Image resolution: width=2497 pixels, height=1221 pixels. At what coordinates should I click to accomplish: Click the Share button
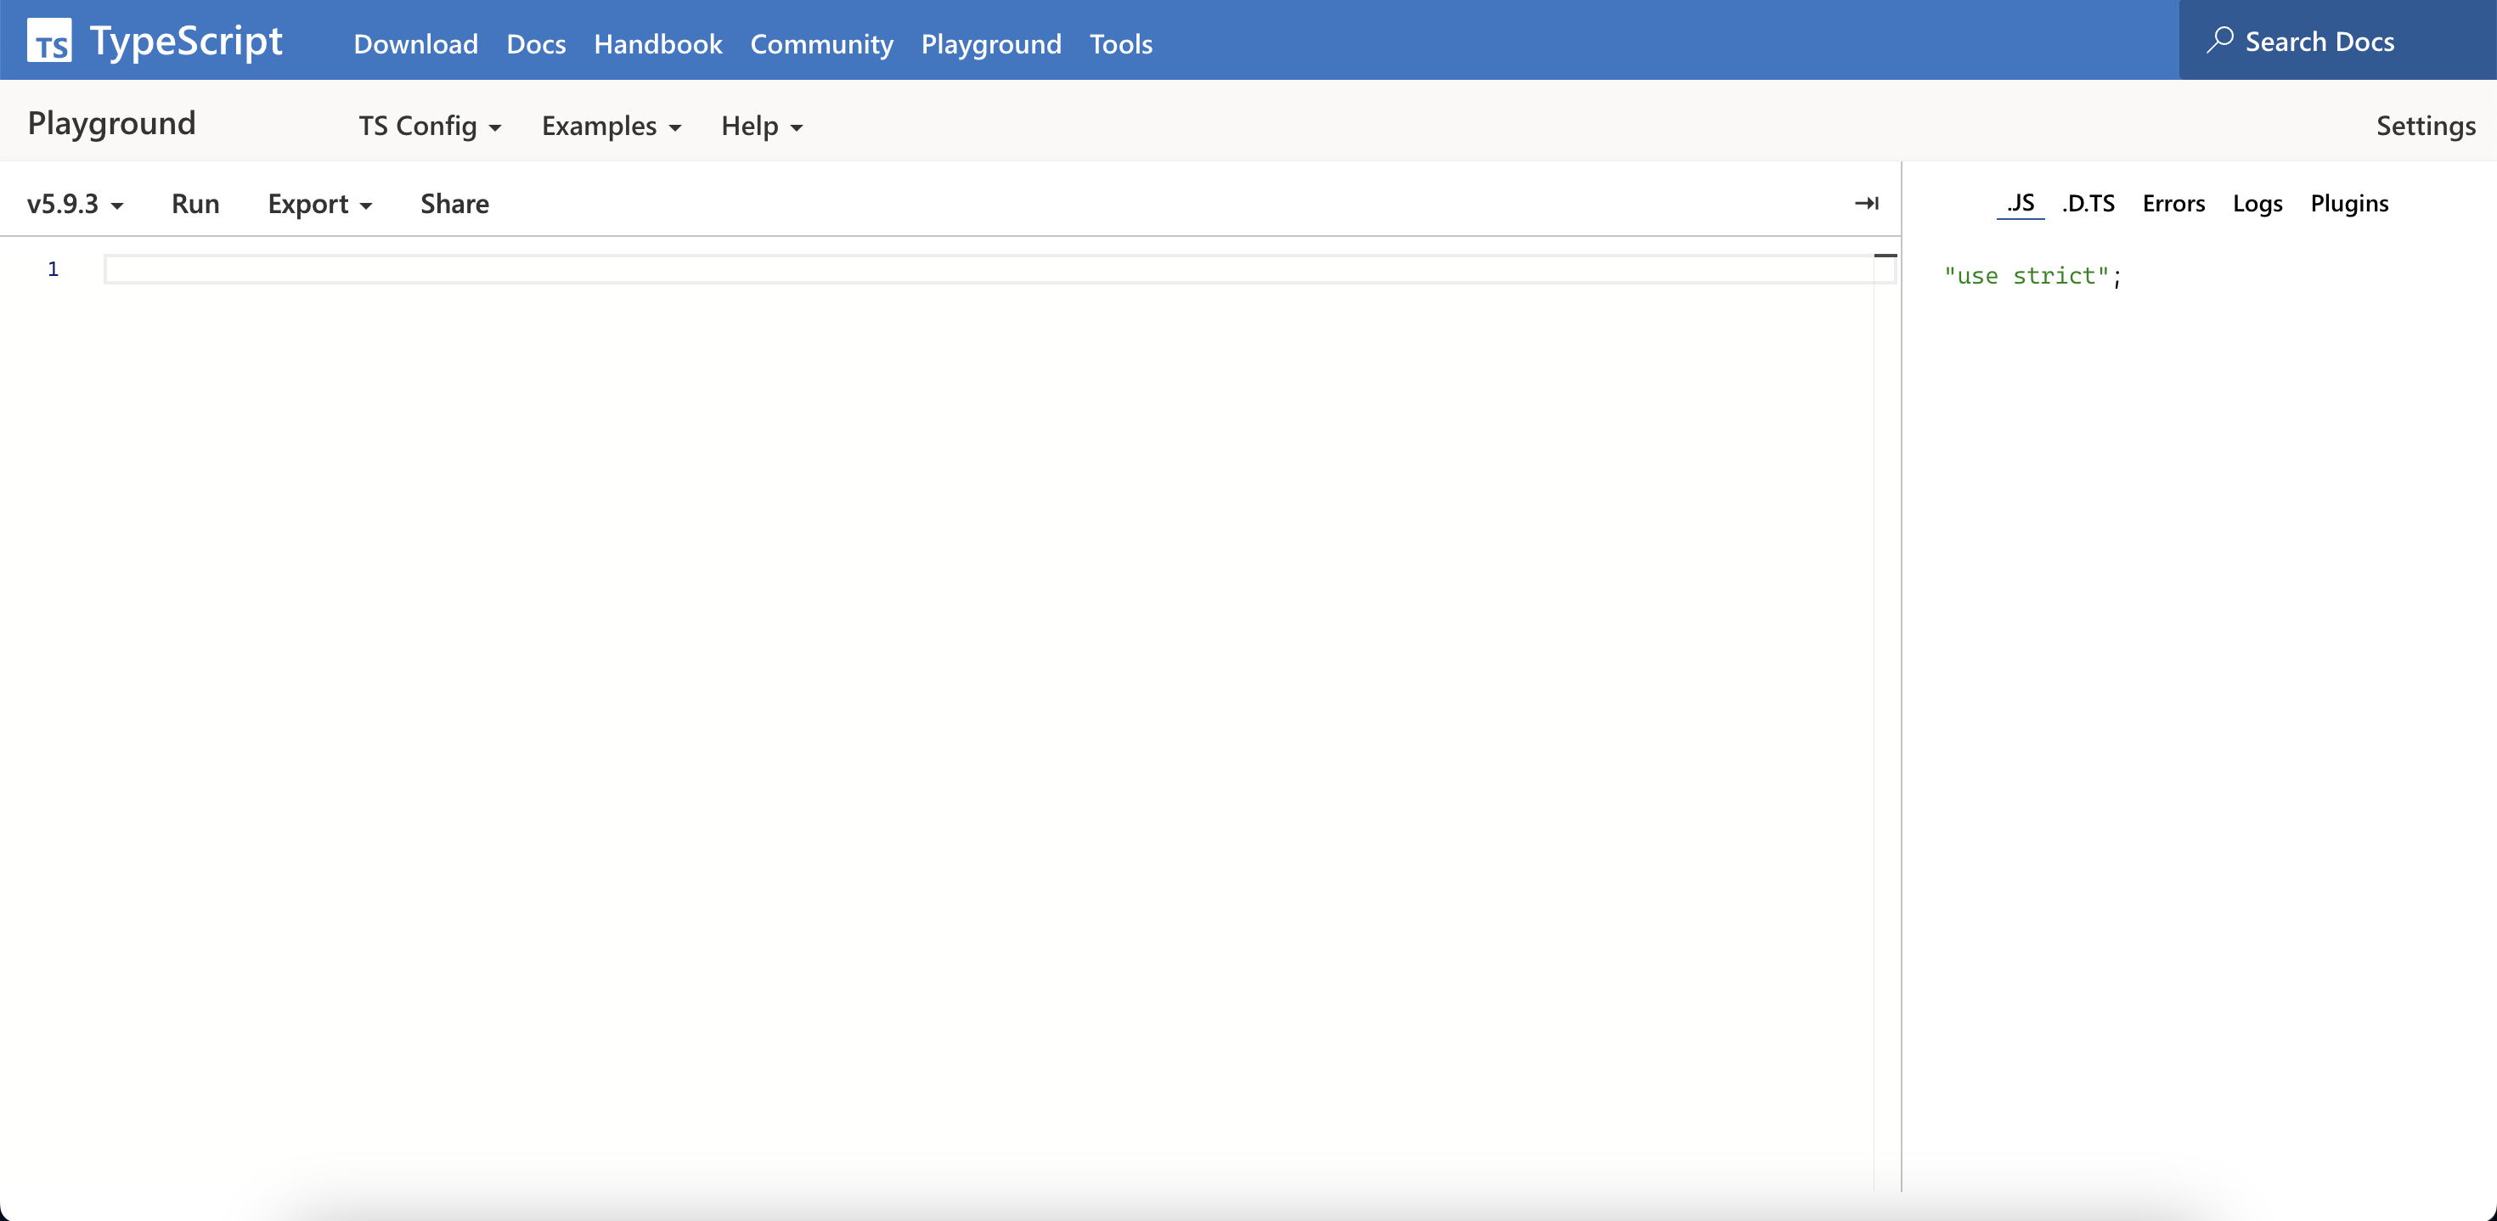point(454,205)
